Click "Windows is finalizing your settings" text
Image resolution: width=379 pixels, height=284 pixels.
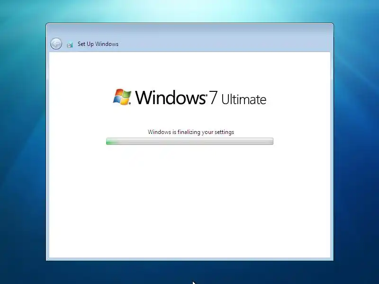(191, 132)
